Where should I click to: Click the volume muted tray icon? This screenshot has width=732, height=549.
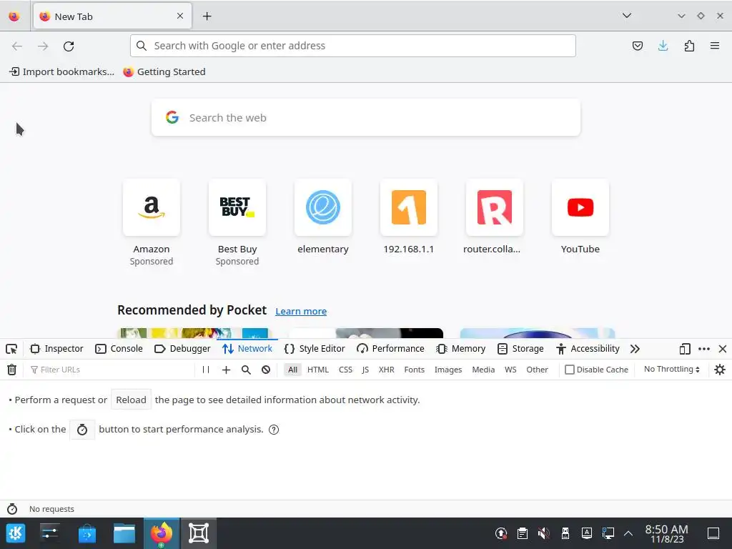[543, 533]
